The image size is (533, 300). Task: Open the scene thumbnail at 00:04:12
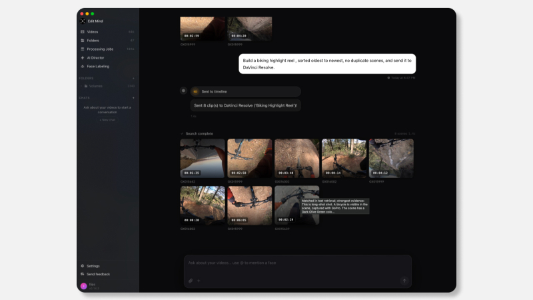click(391, 158)
